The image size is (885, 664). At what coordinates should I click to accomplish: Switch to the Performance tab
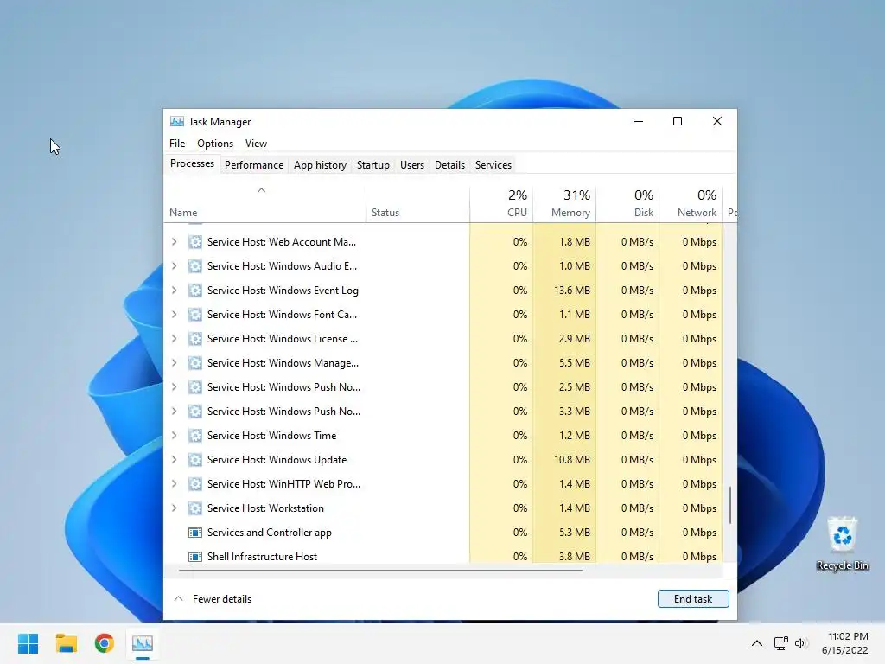tap(254, 165)
